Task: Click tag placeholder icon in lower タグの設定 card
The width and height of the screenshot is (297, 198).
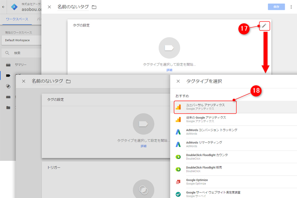Action: click(143, 124)
